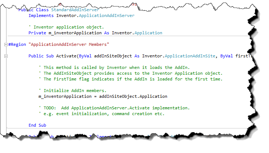269x153 pixels.
Task: Click the Activate method name
Action: [66, 56]
